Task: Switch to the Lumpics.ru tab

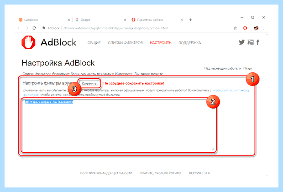Action: tap(43, 20)
